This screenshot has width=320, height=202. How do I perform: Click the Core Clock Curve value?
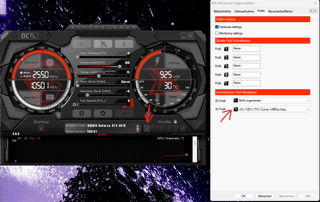coord(126,82)
